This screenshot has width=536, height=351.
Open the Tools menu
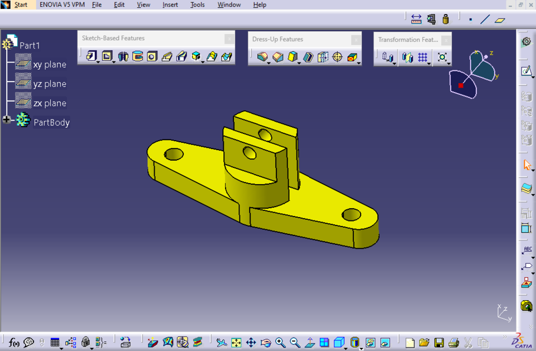coord(197,4)
